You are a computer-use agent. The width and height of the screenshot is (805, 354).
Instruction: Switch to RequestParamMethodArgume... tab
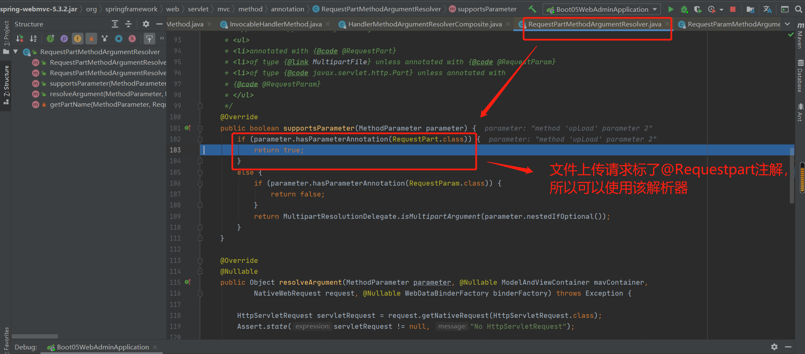(x=729, y=24)
